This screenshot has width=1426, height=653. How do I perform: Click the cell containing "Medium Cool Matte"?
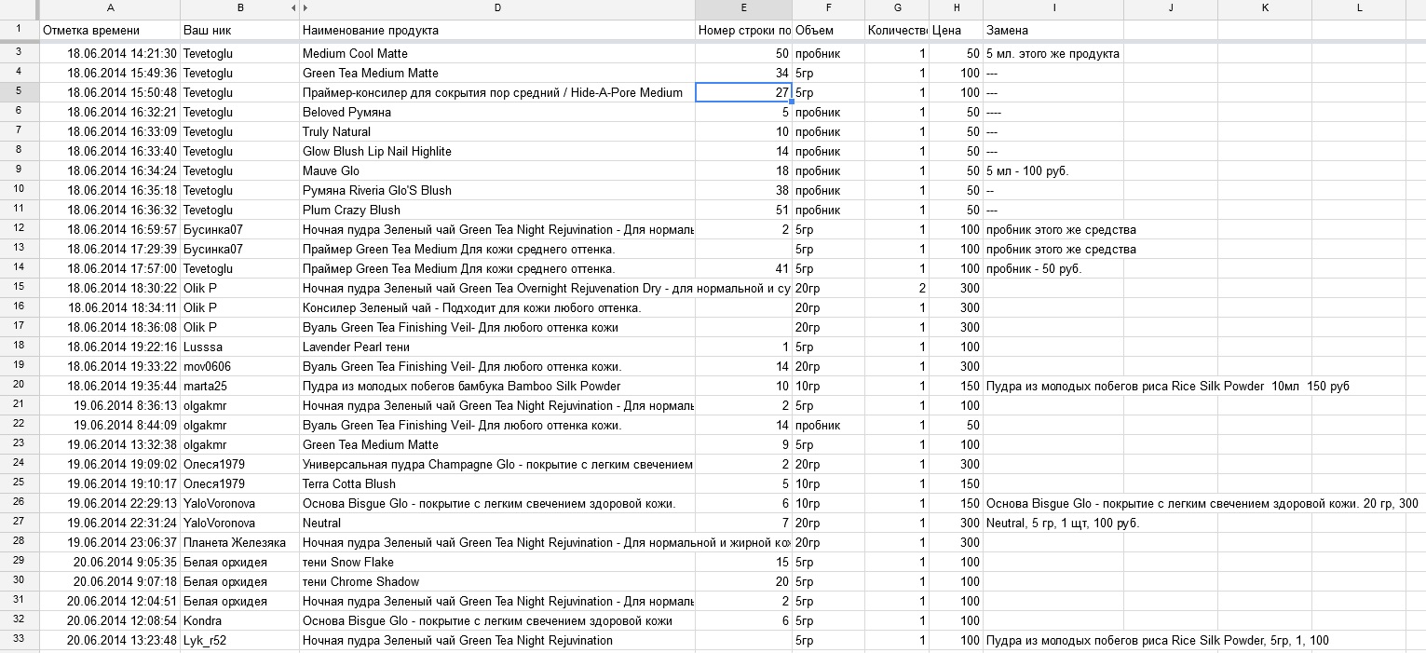pyautogui.click(x=497, y=53)
